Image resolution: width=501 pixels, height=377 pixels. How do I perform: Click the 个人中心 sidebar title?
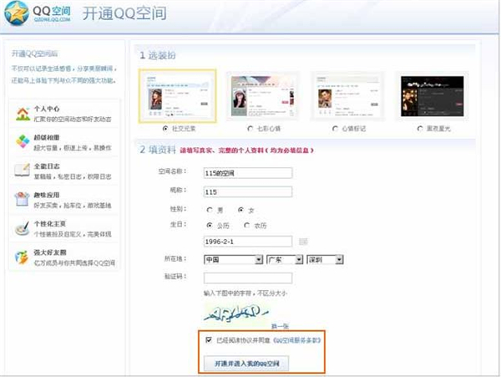coord(47,109)
